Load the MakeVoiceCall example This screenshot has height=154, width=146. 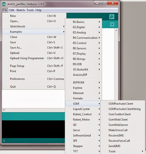(x=123, y=130)
